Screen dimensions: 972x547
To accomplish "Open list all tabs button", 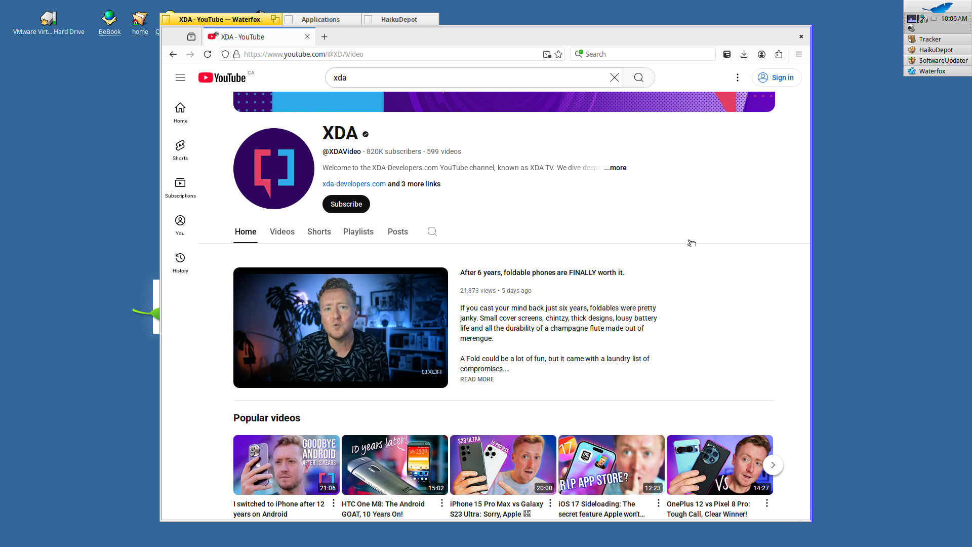I will (191, 37).
